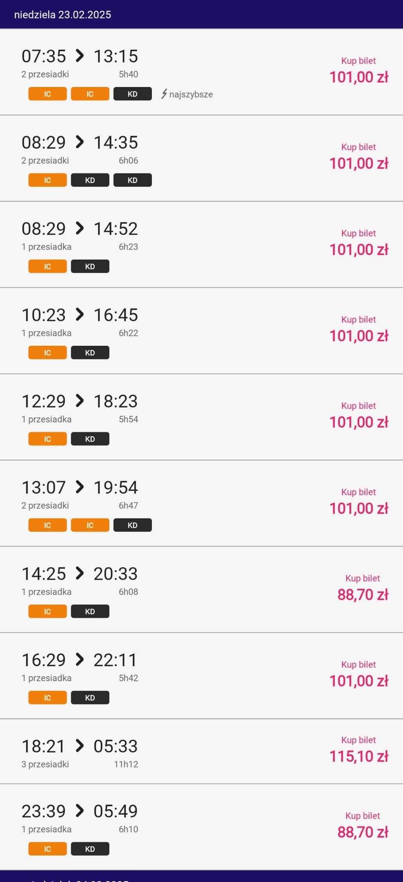Click the lightning bolt najszybsze icon
This screenshot has width=403, height=882.
[x=164, y=94]
